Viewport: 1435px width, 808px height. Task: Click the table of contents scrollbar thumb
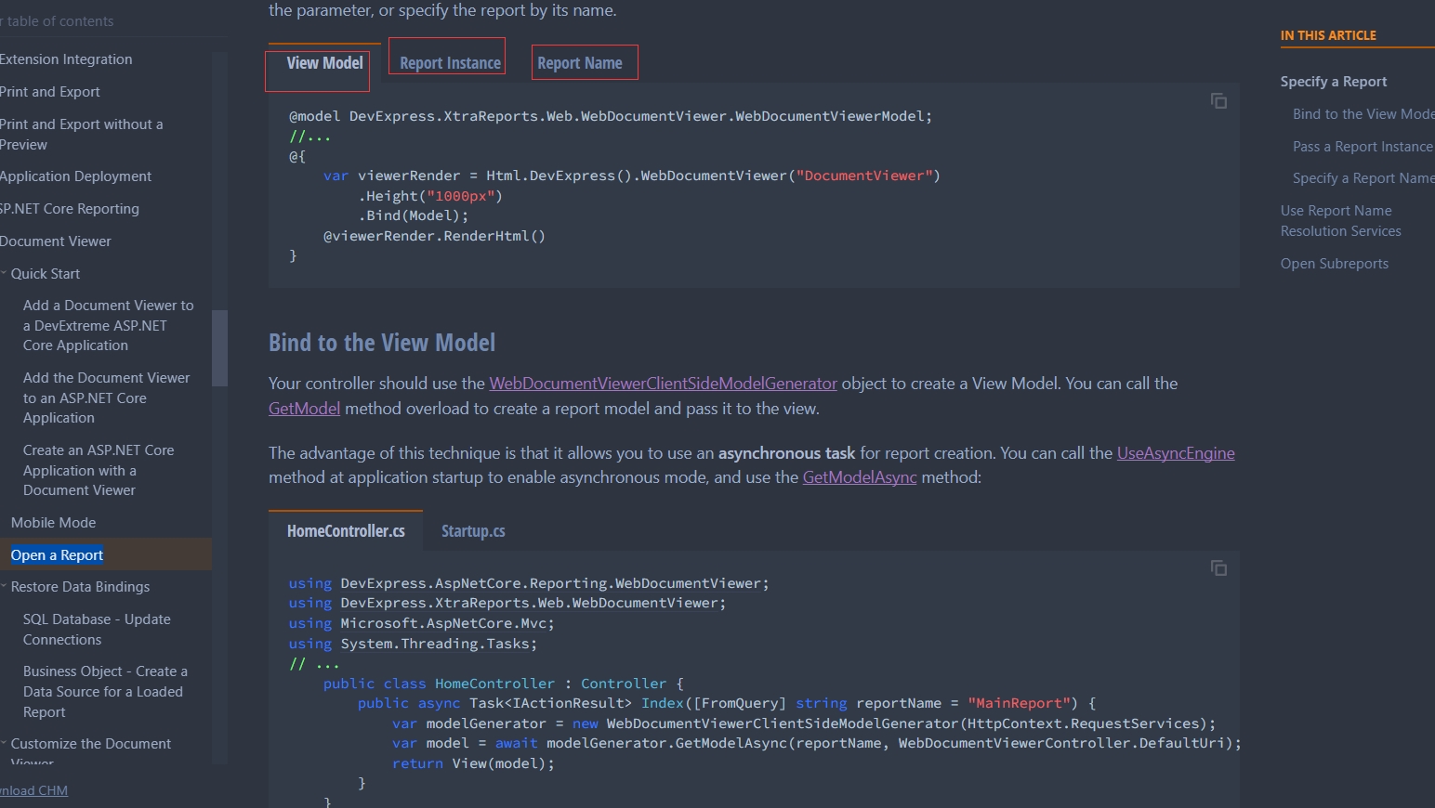219,347
